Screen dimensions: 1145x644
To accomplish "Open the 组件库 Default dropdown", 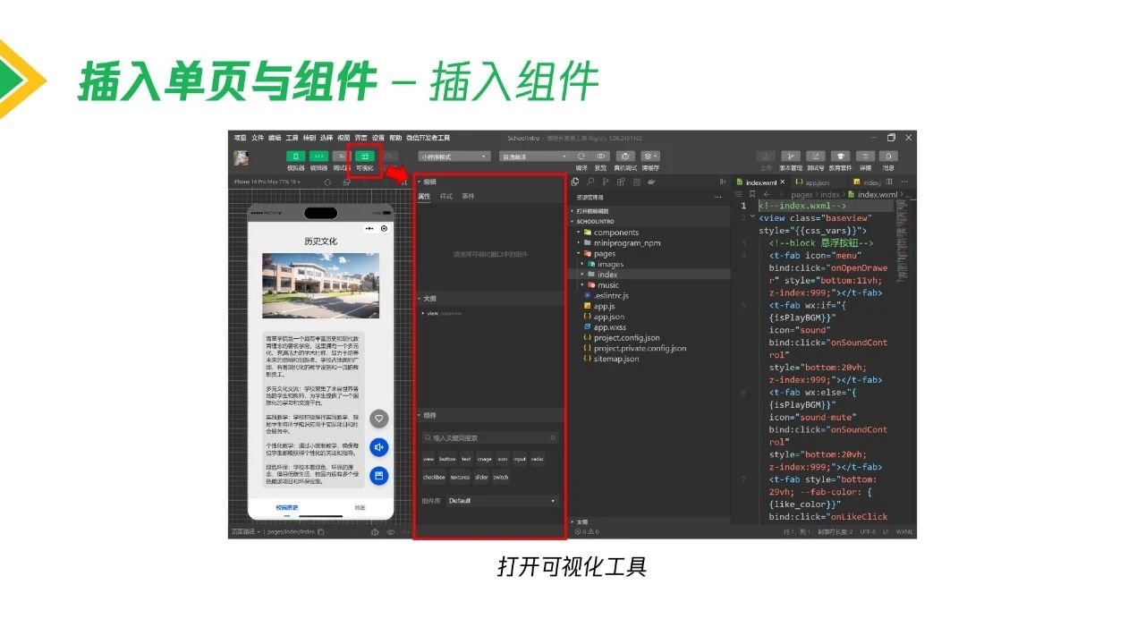I will 503,501.
